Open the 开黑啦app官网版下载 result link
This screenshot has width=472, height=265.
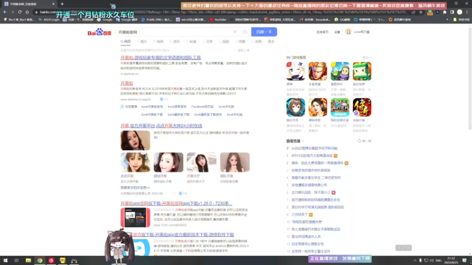click(x=176, y=203)
